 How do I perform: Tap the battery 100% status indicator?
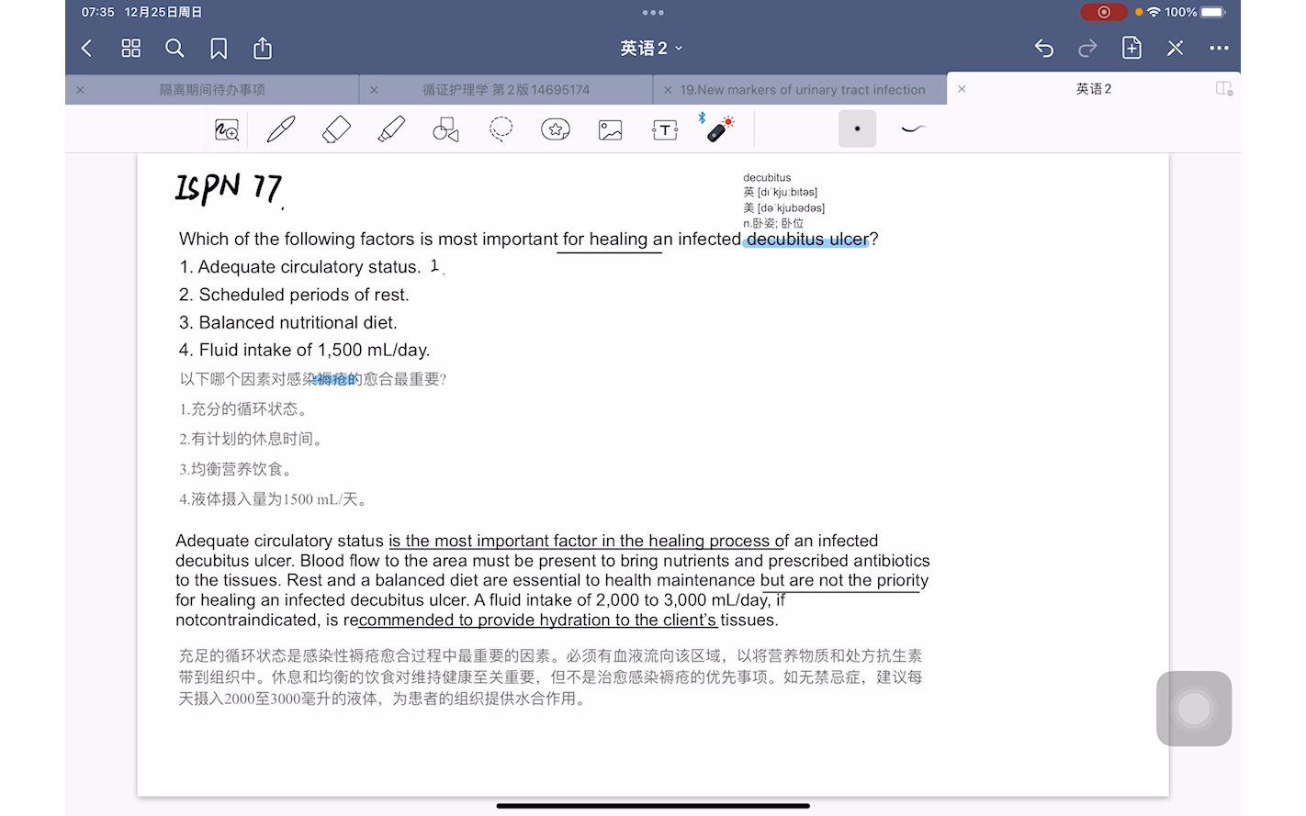tap(1195, 12)
